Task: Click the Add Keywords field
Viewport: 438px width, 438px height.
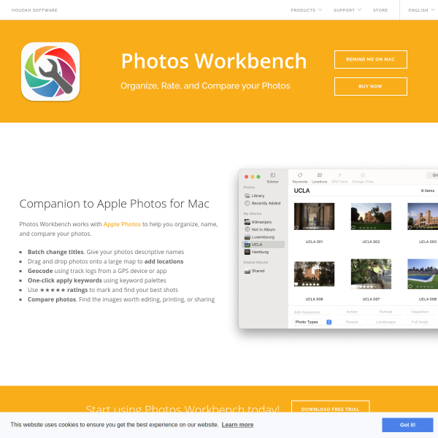Action: (312, 312)
